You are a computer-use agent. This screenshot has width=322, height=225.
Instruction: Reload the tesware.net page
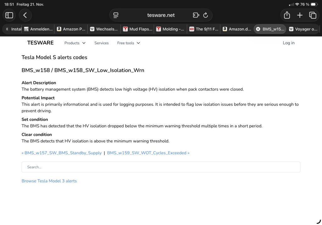pyautogui.click(x=206, y=15)
